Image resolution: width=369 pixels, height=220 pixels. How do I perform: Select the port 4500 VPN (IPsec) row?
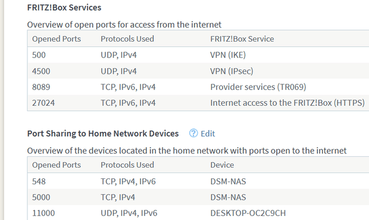click(198, 71)
